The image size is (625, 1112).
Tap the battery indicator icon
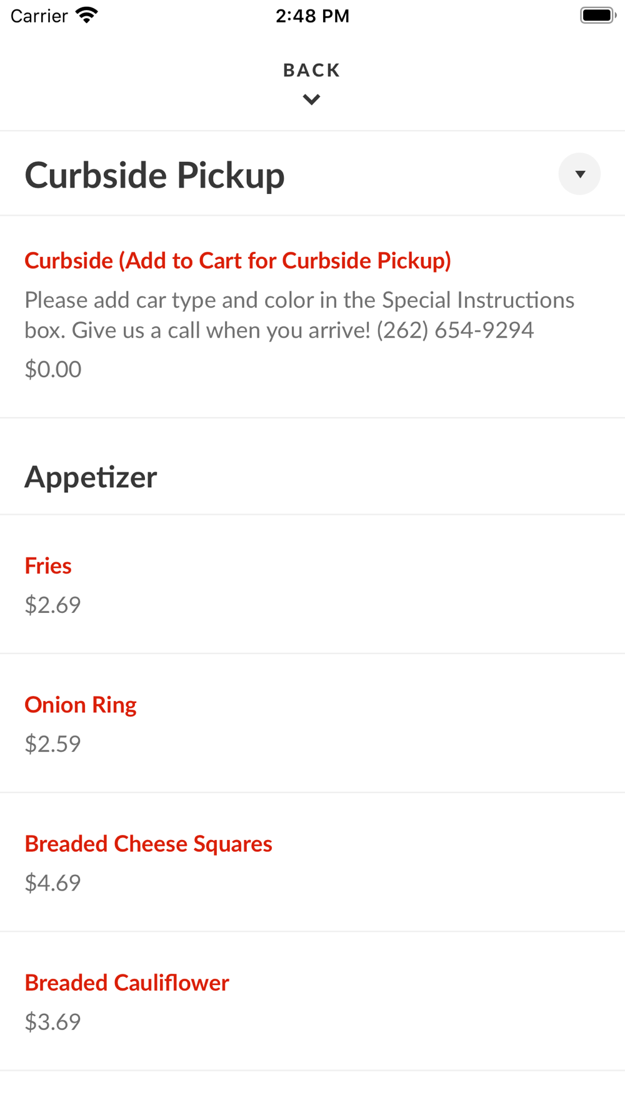tap(597, 15)
